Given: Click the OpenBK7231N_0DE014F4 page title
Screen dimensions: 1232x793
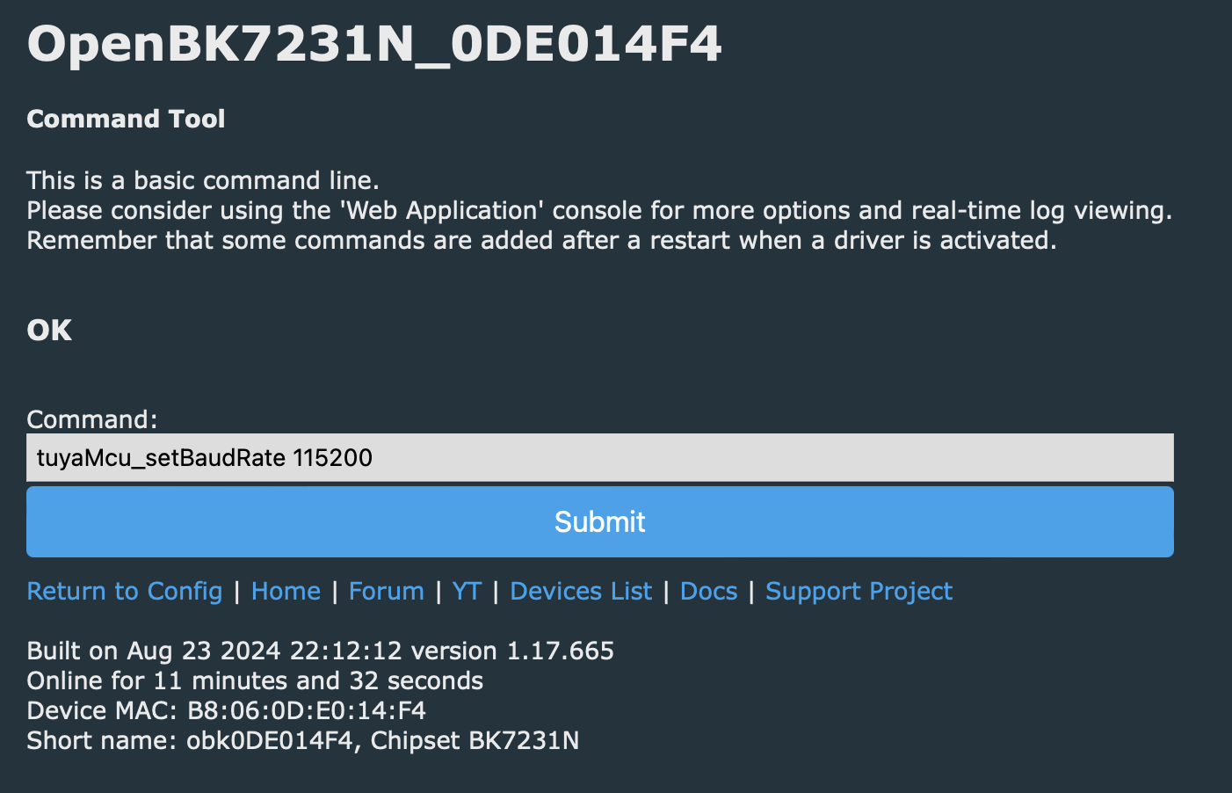Looking at the screenshot, I should click(x=374, y=45).
